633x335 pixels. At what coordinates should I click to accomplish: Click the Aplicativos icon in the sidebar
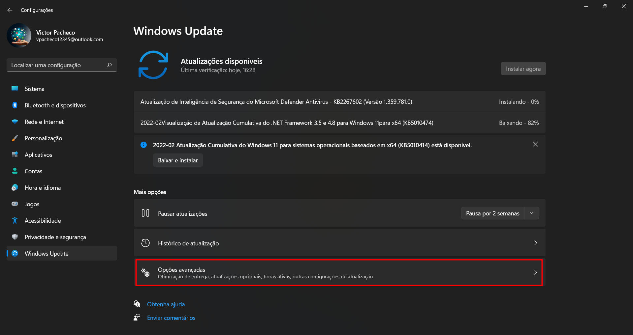click(x=15, y=154)
